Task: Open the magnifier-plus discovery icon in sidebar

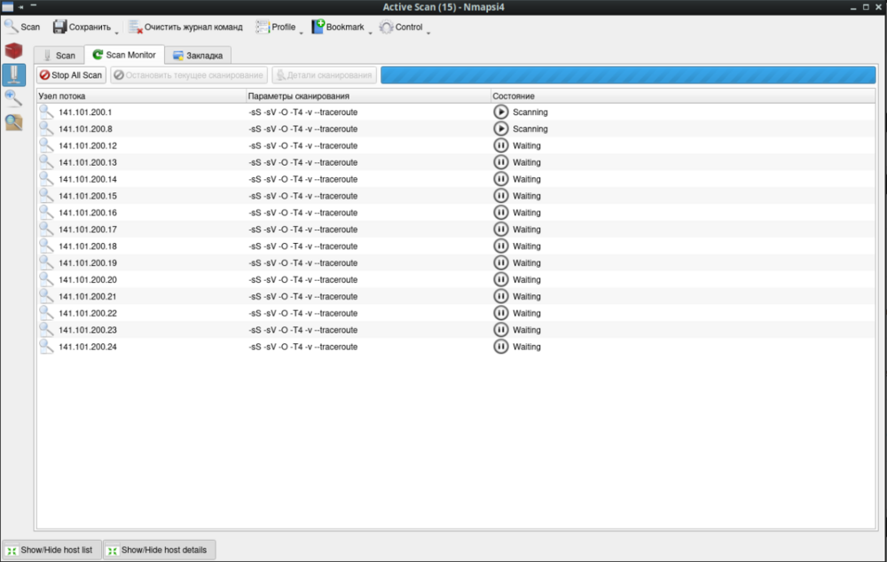Action: 13,98
